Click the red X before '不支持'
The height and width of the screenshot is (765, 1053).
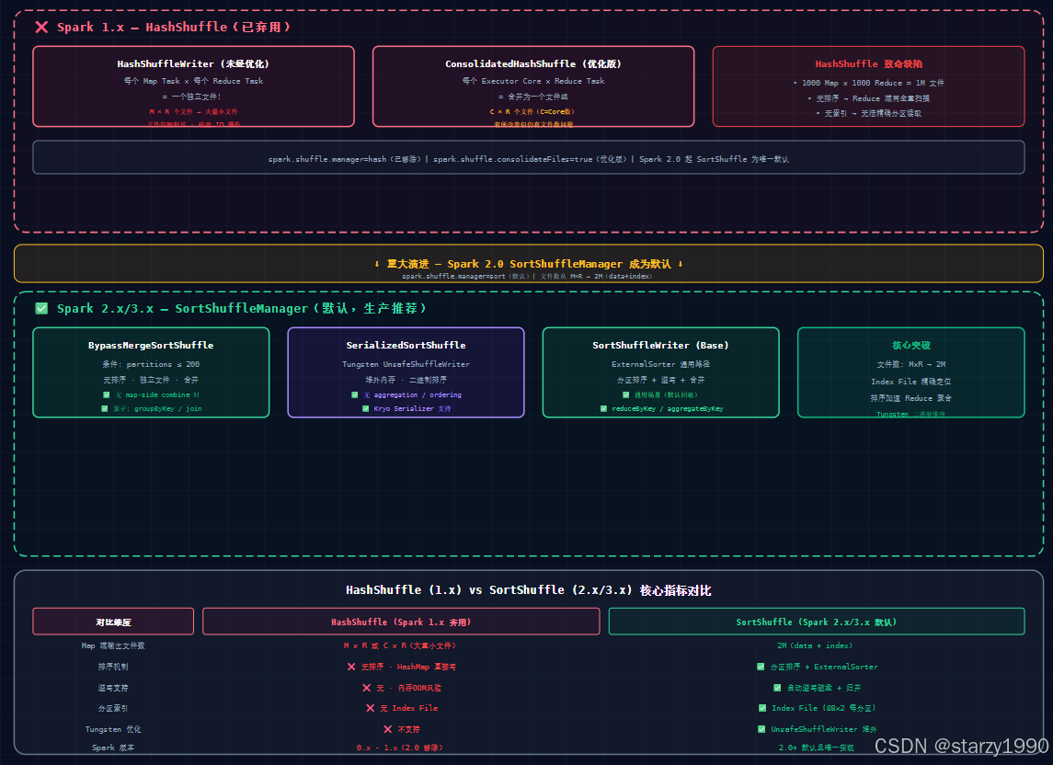pyautogui.click(x=387, y=729)
